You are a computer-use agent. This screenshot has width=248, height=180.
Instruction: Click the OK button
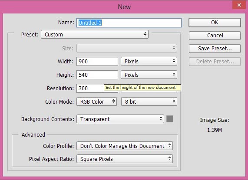click(x=215, y=23)
